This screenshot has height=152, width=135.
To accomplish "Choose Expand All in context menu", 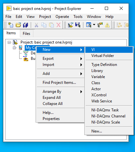I will point(61,98).
